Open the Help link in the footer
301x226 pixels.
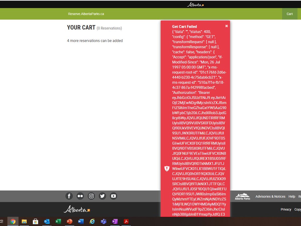(292, 196)
